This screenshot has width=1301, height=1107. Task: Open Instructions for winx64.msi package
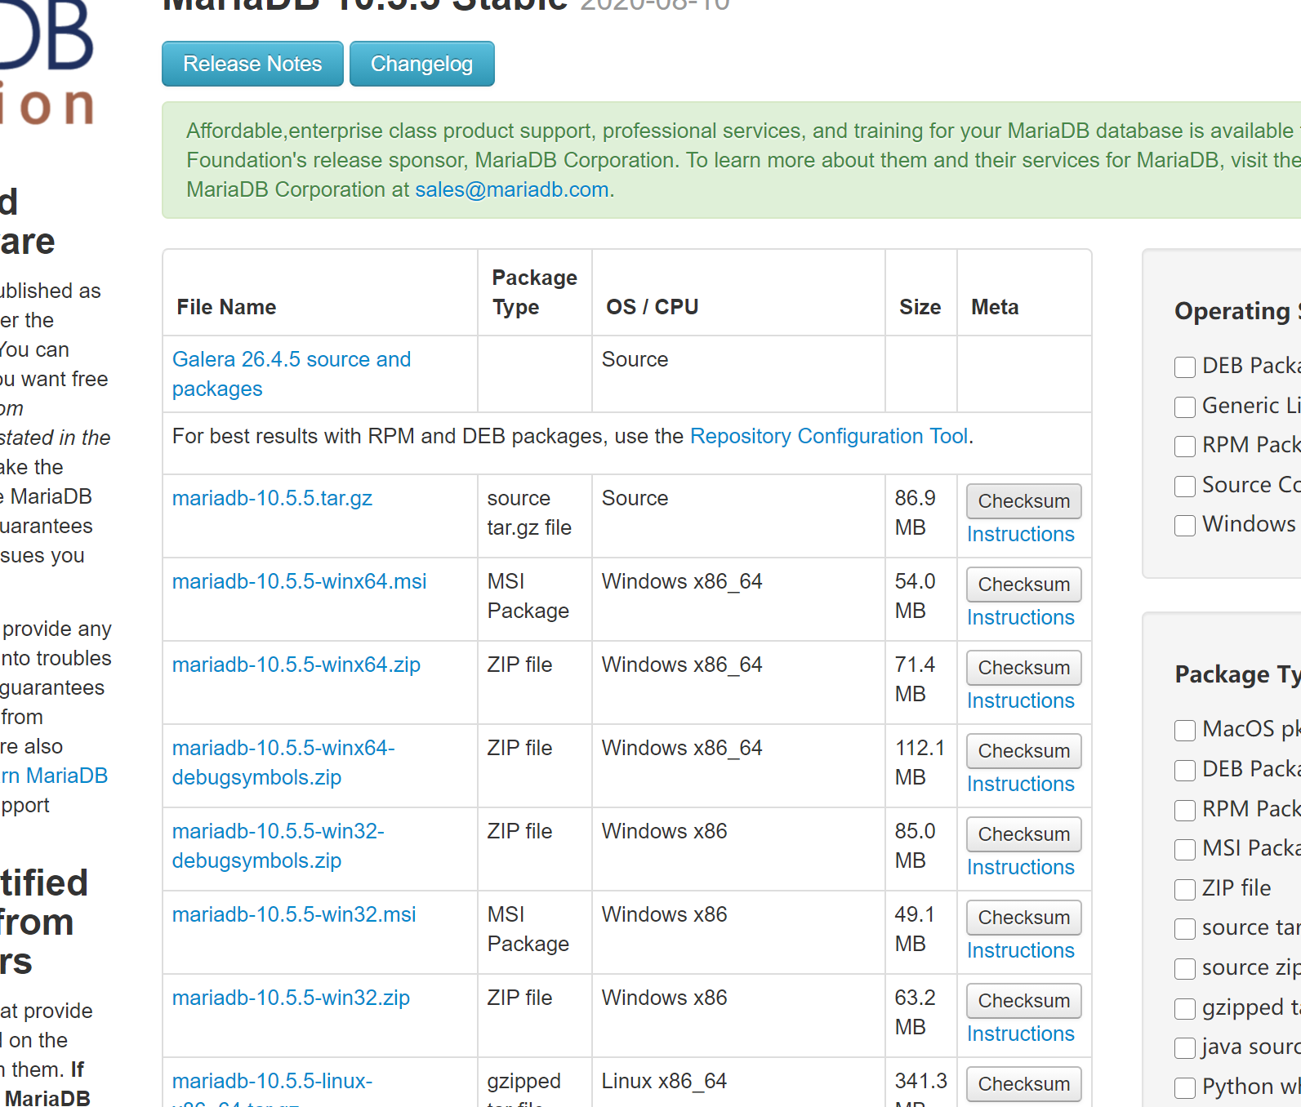pos(1021,617)
